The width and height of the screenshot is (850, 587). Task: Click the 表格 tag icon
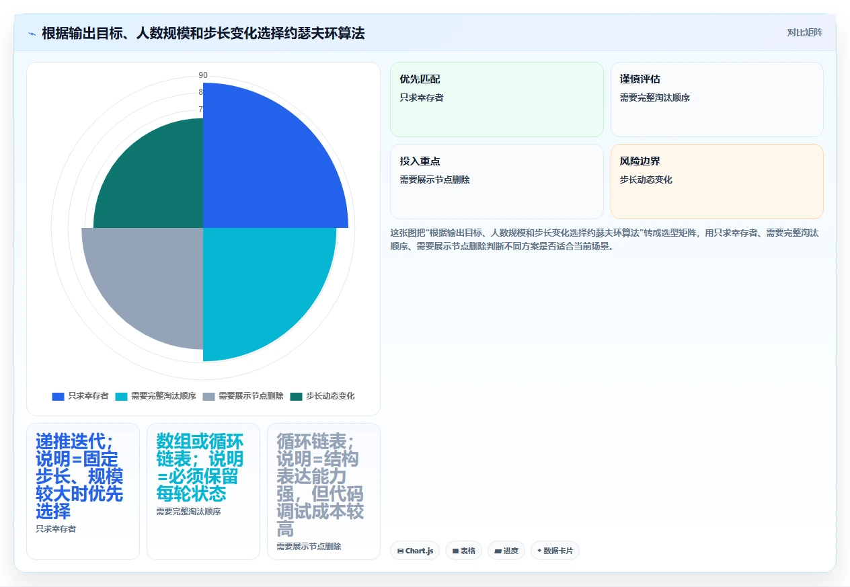coord(455,551)
